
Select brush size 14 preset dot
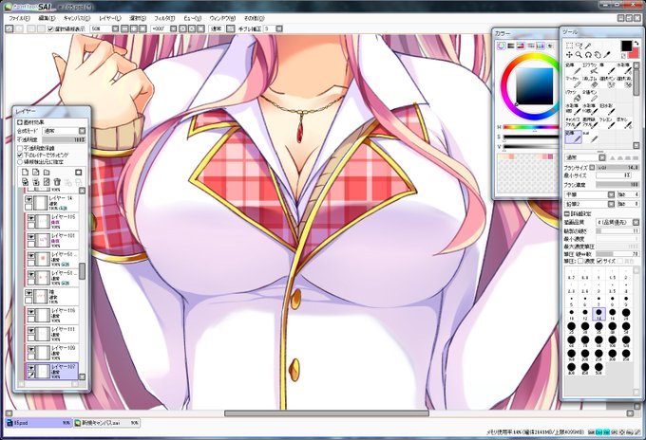pos(598,313)
